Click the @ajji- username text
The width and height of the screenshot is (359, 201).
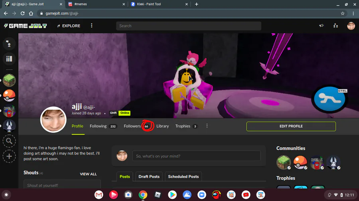pyautogui.click(x=89, y=107)
